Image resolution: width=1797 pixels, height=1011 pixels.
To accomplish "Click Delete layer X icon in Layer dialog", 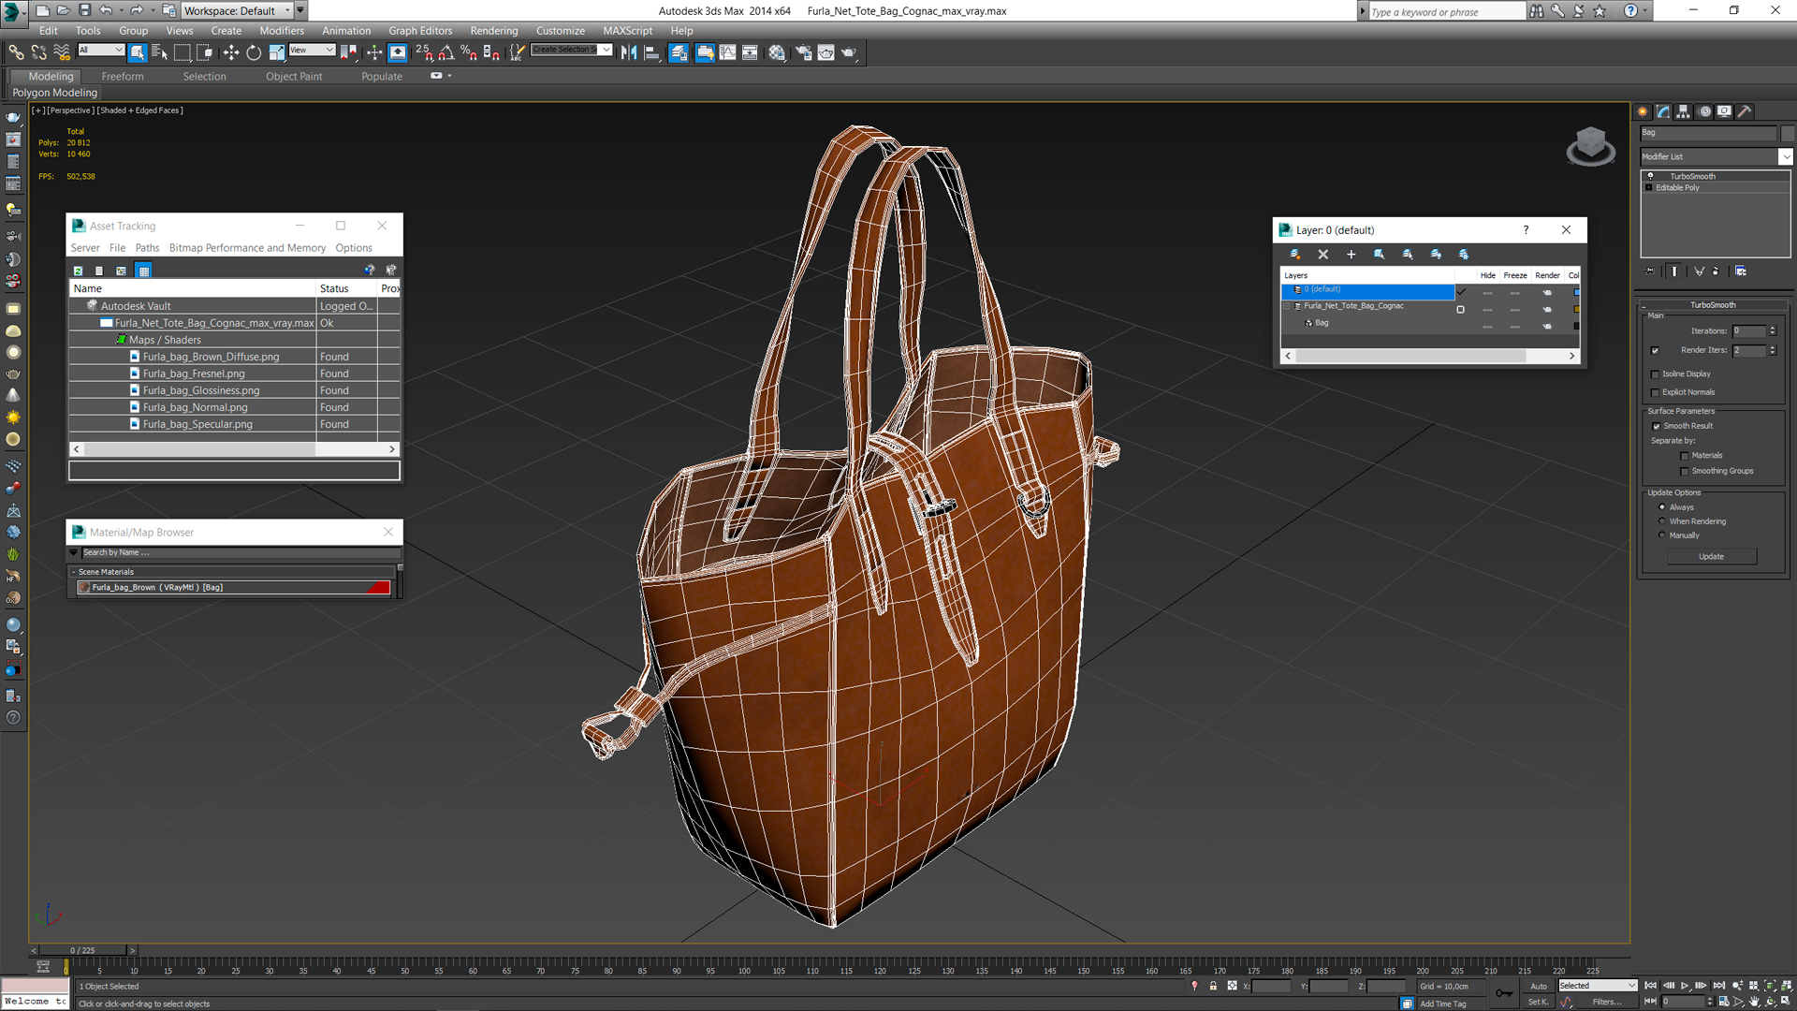I will pyautogui.click(x=1322, y=254).
